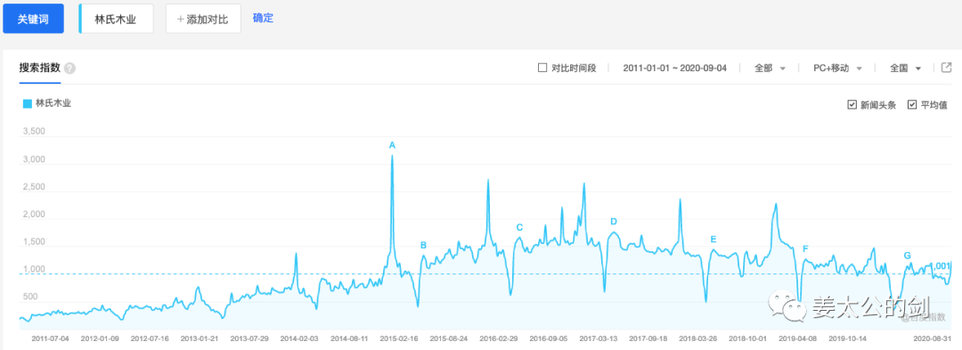Expand the 全国 region dropdown
The width and height of the screenshot is (962, 350).
(906, 68)
